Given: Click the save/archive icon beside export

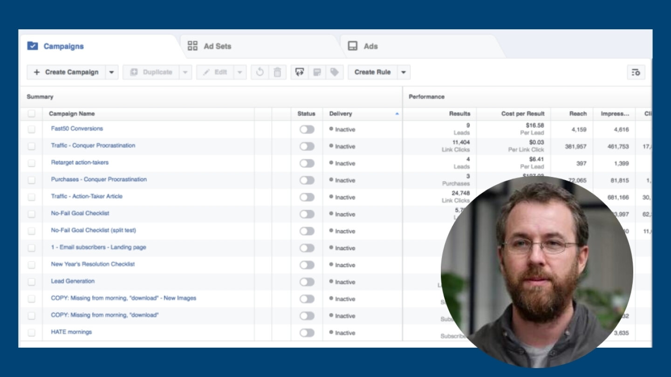Looking at the screenshot, I should (317, 72).
